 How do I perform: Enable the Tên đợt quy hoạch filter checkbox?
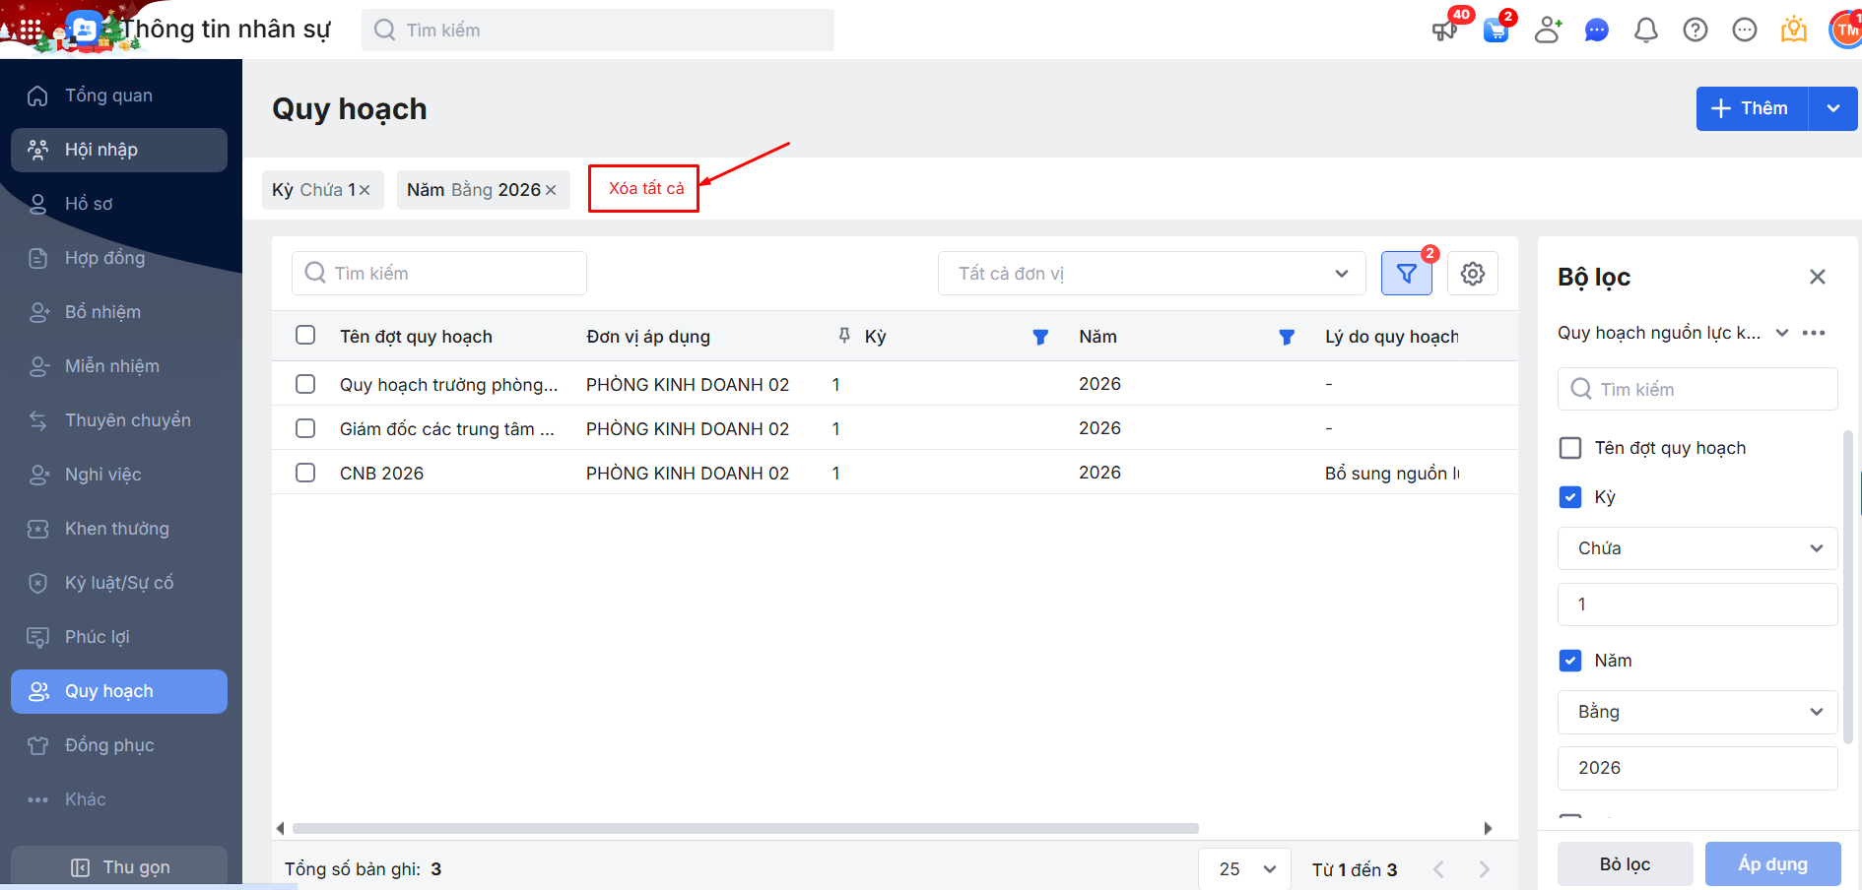[x=1570, y=448]
